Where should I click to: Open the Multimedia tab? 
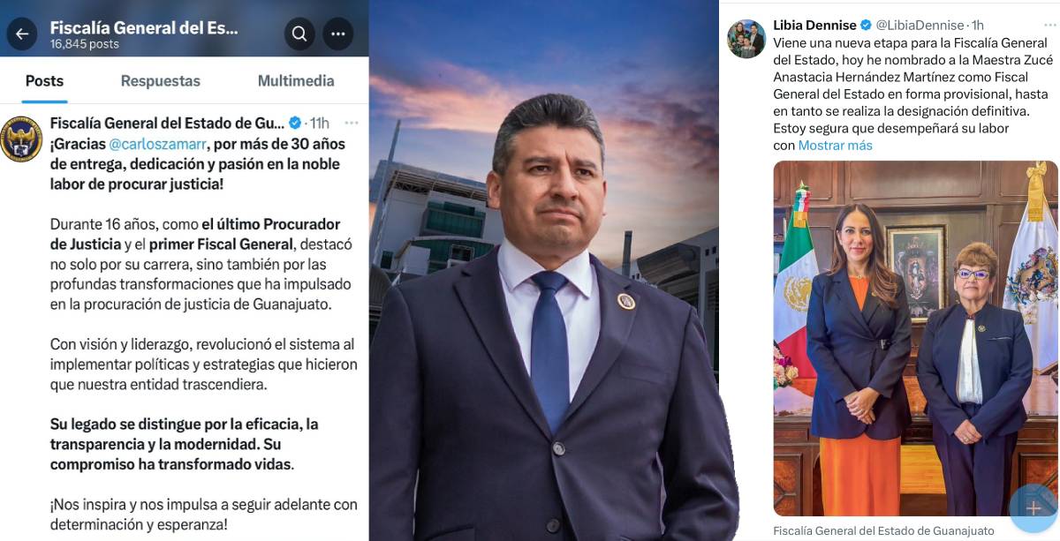296,81
